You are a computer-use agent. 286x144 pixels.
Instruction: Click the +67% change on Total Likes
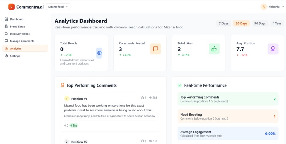click(184, 55)
